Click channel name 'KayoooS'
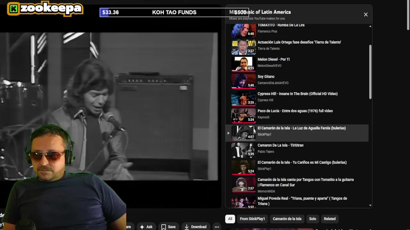This screenshot has height=230, width=410. pos(263,117)
